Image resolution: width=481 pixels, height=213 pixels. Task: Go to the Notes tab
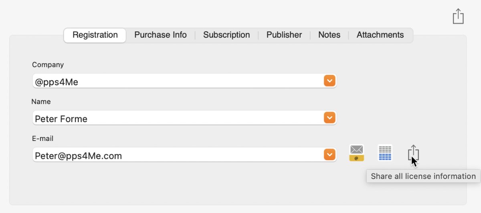coord(329,35)
